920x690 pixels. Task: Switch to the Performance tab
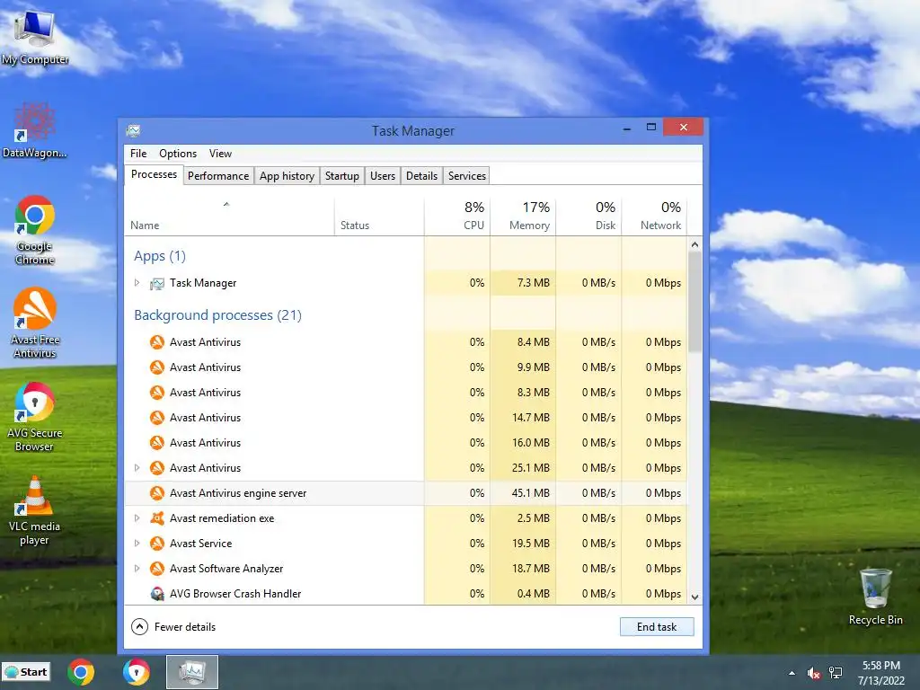[218, 176]
